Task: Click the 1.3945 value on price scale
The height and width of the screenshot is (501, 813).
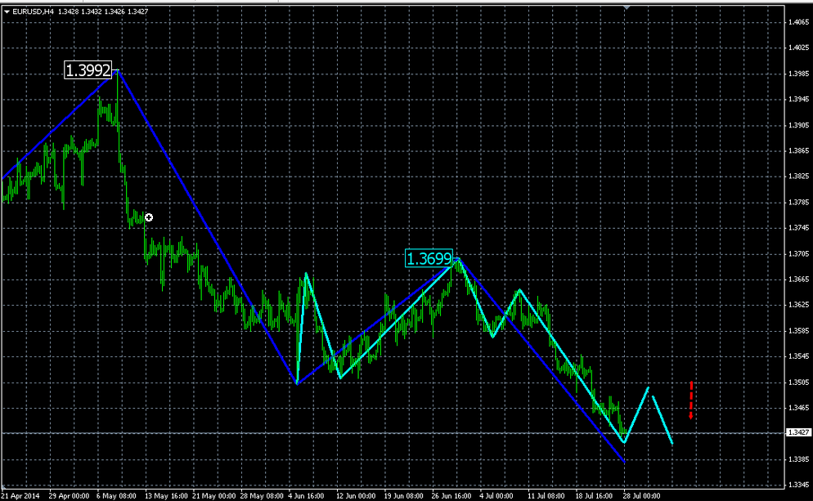Action: 798,99
